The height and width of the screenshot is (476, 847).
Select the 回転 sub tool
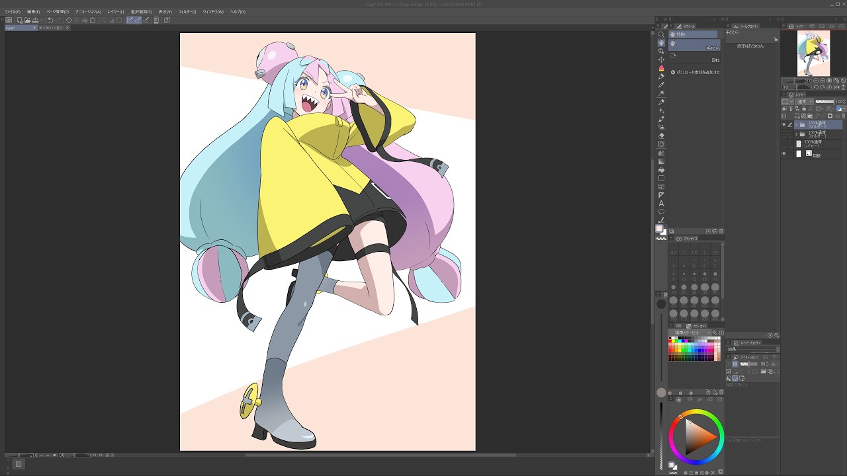[x=695, y=58]
